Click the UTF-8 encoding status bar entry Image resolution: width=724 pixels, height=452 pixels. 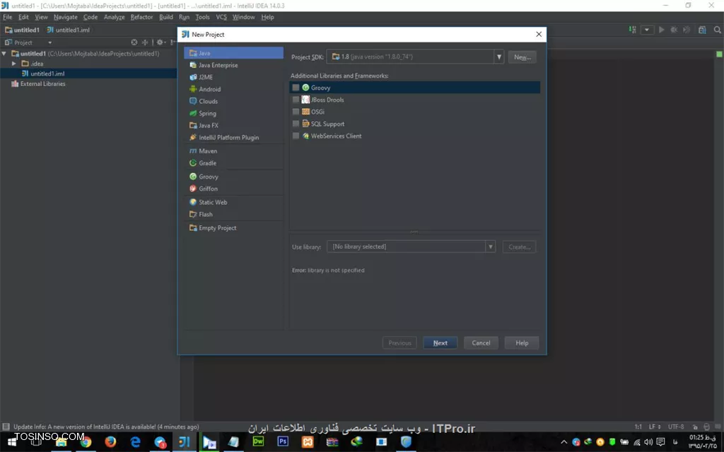(675, 427)
